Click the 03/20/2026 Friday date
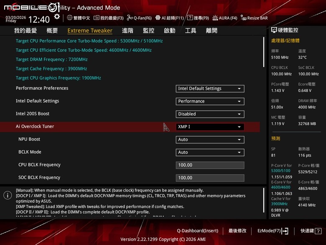This screenshot has width=326, height=245. [15, 19]
